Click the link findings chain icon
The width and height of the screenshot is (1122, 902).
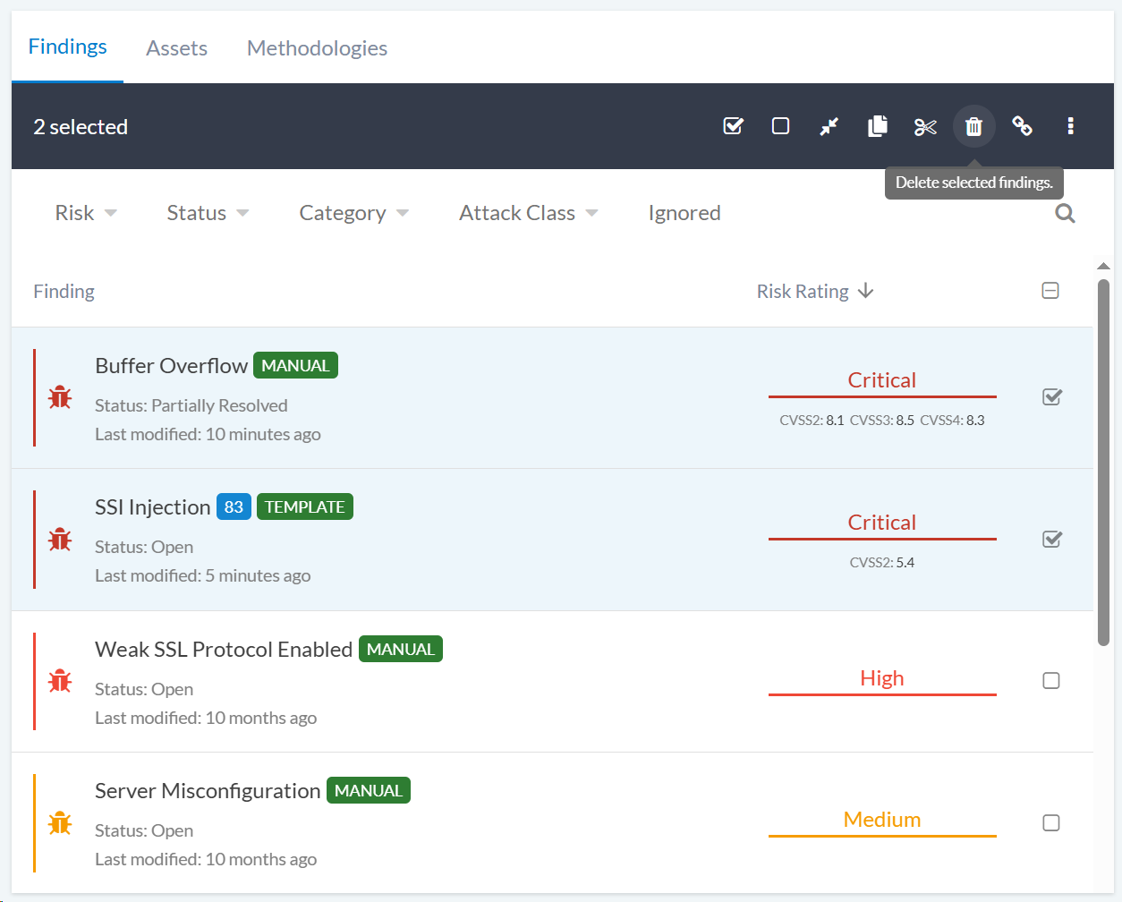point(1022,126)
